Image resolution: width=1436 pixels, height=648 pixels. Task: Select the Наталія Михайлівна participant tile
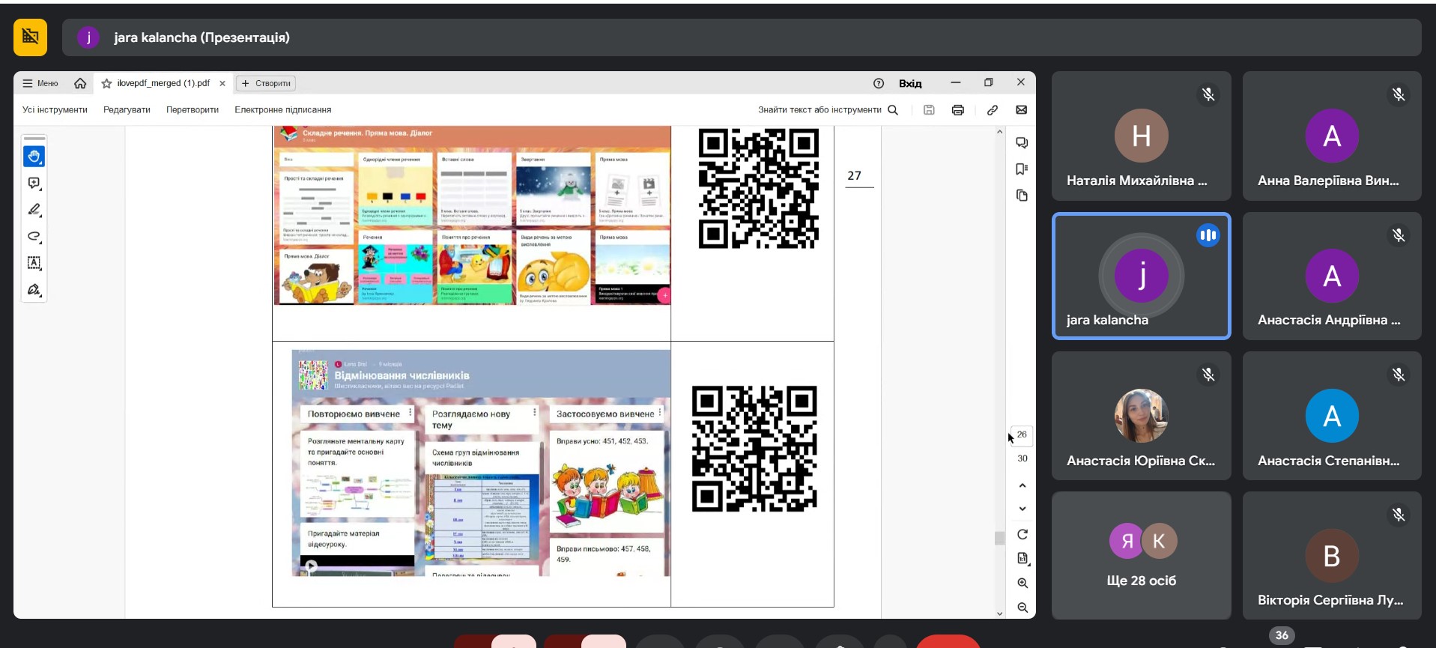[x=1141, y=136]
